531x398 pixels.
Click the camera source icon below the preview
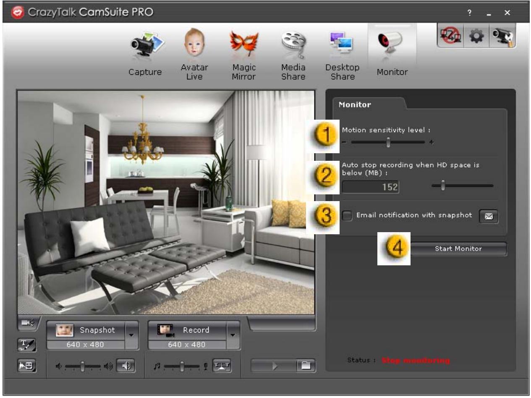[28, 322]
